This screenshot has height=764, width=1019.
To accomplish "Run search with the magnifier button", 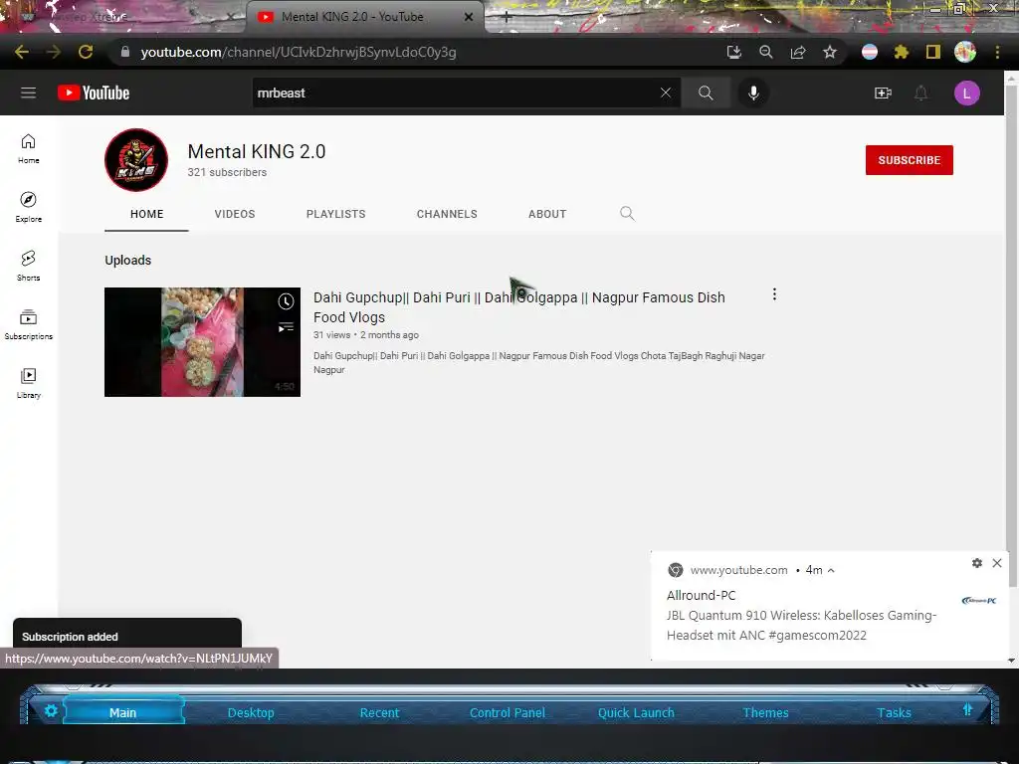I will tap(706, 93).
